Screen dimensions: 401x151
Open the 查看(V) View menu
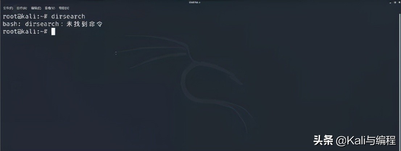50,8
